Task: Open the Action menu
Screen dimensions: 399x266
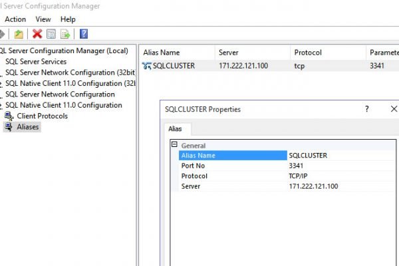Action: [15, 19]
